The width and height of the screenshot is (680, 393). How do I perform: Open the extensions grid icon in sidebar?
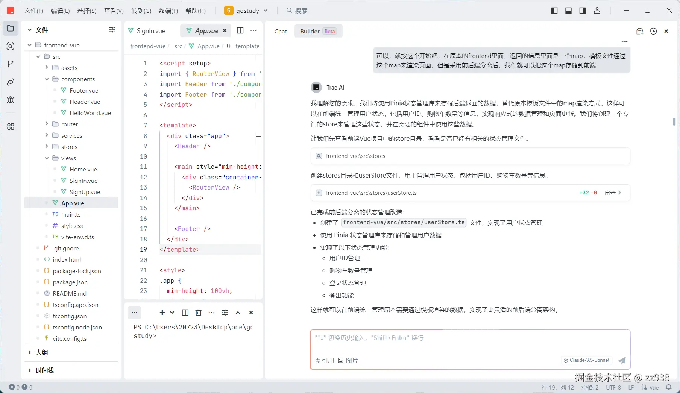pos(11,127)
